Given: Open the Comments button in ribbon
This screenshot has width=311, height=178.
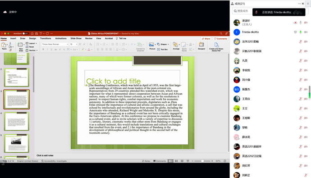Looking at the screenshot, I should click(x=220, y=39).
